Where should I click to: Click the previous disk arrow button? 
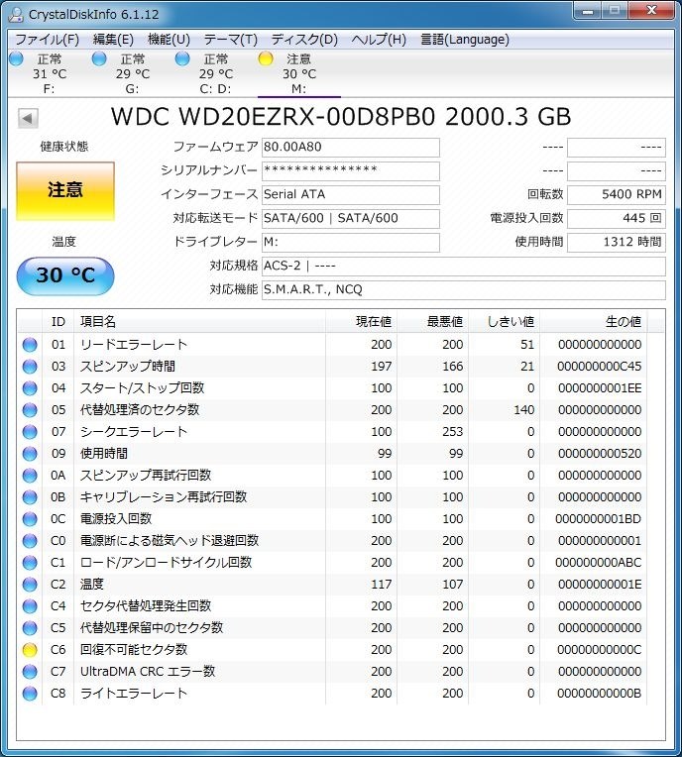28,118
